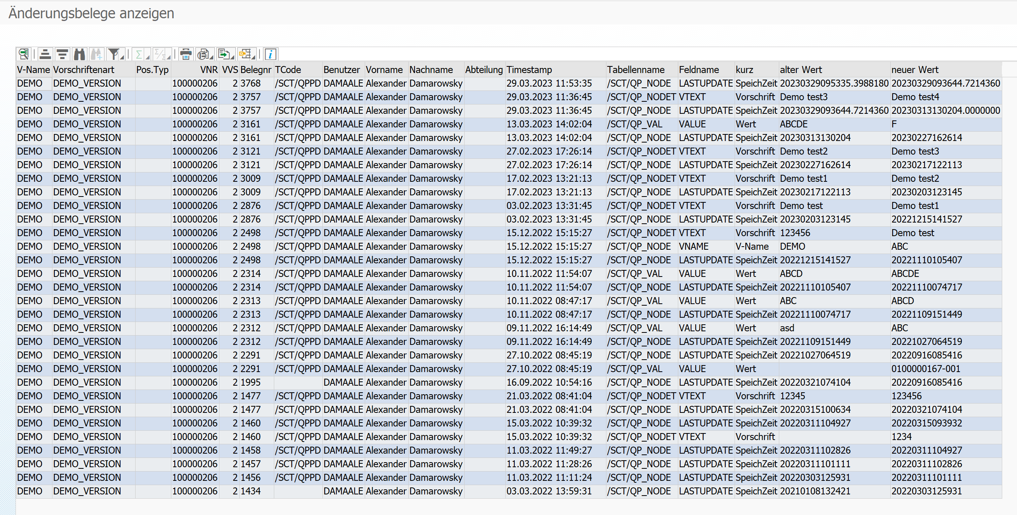
Task: Sort table descending via toolbar icon
Action: (62, 54)
